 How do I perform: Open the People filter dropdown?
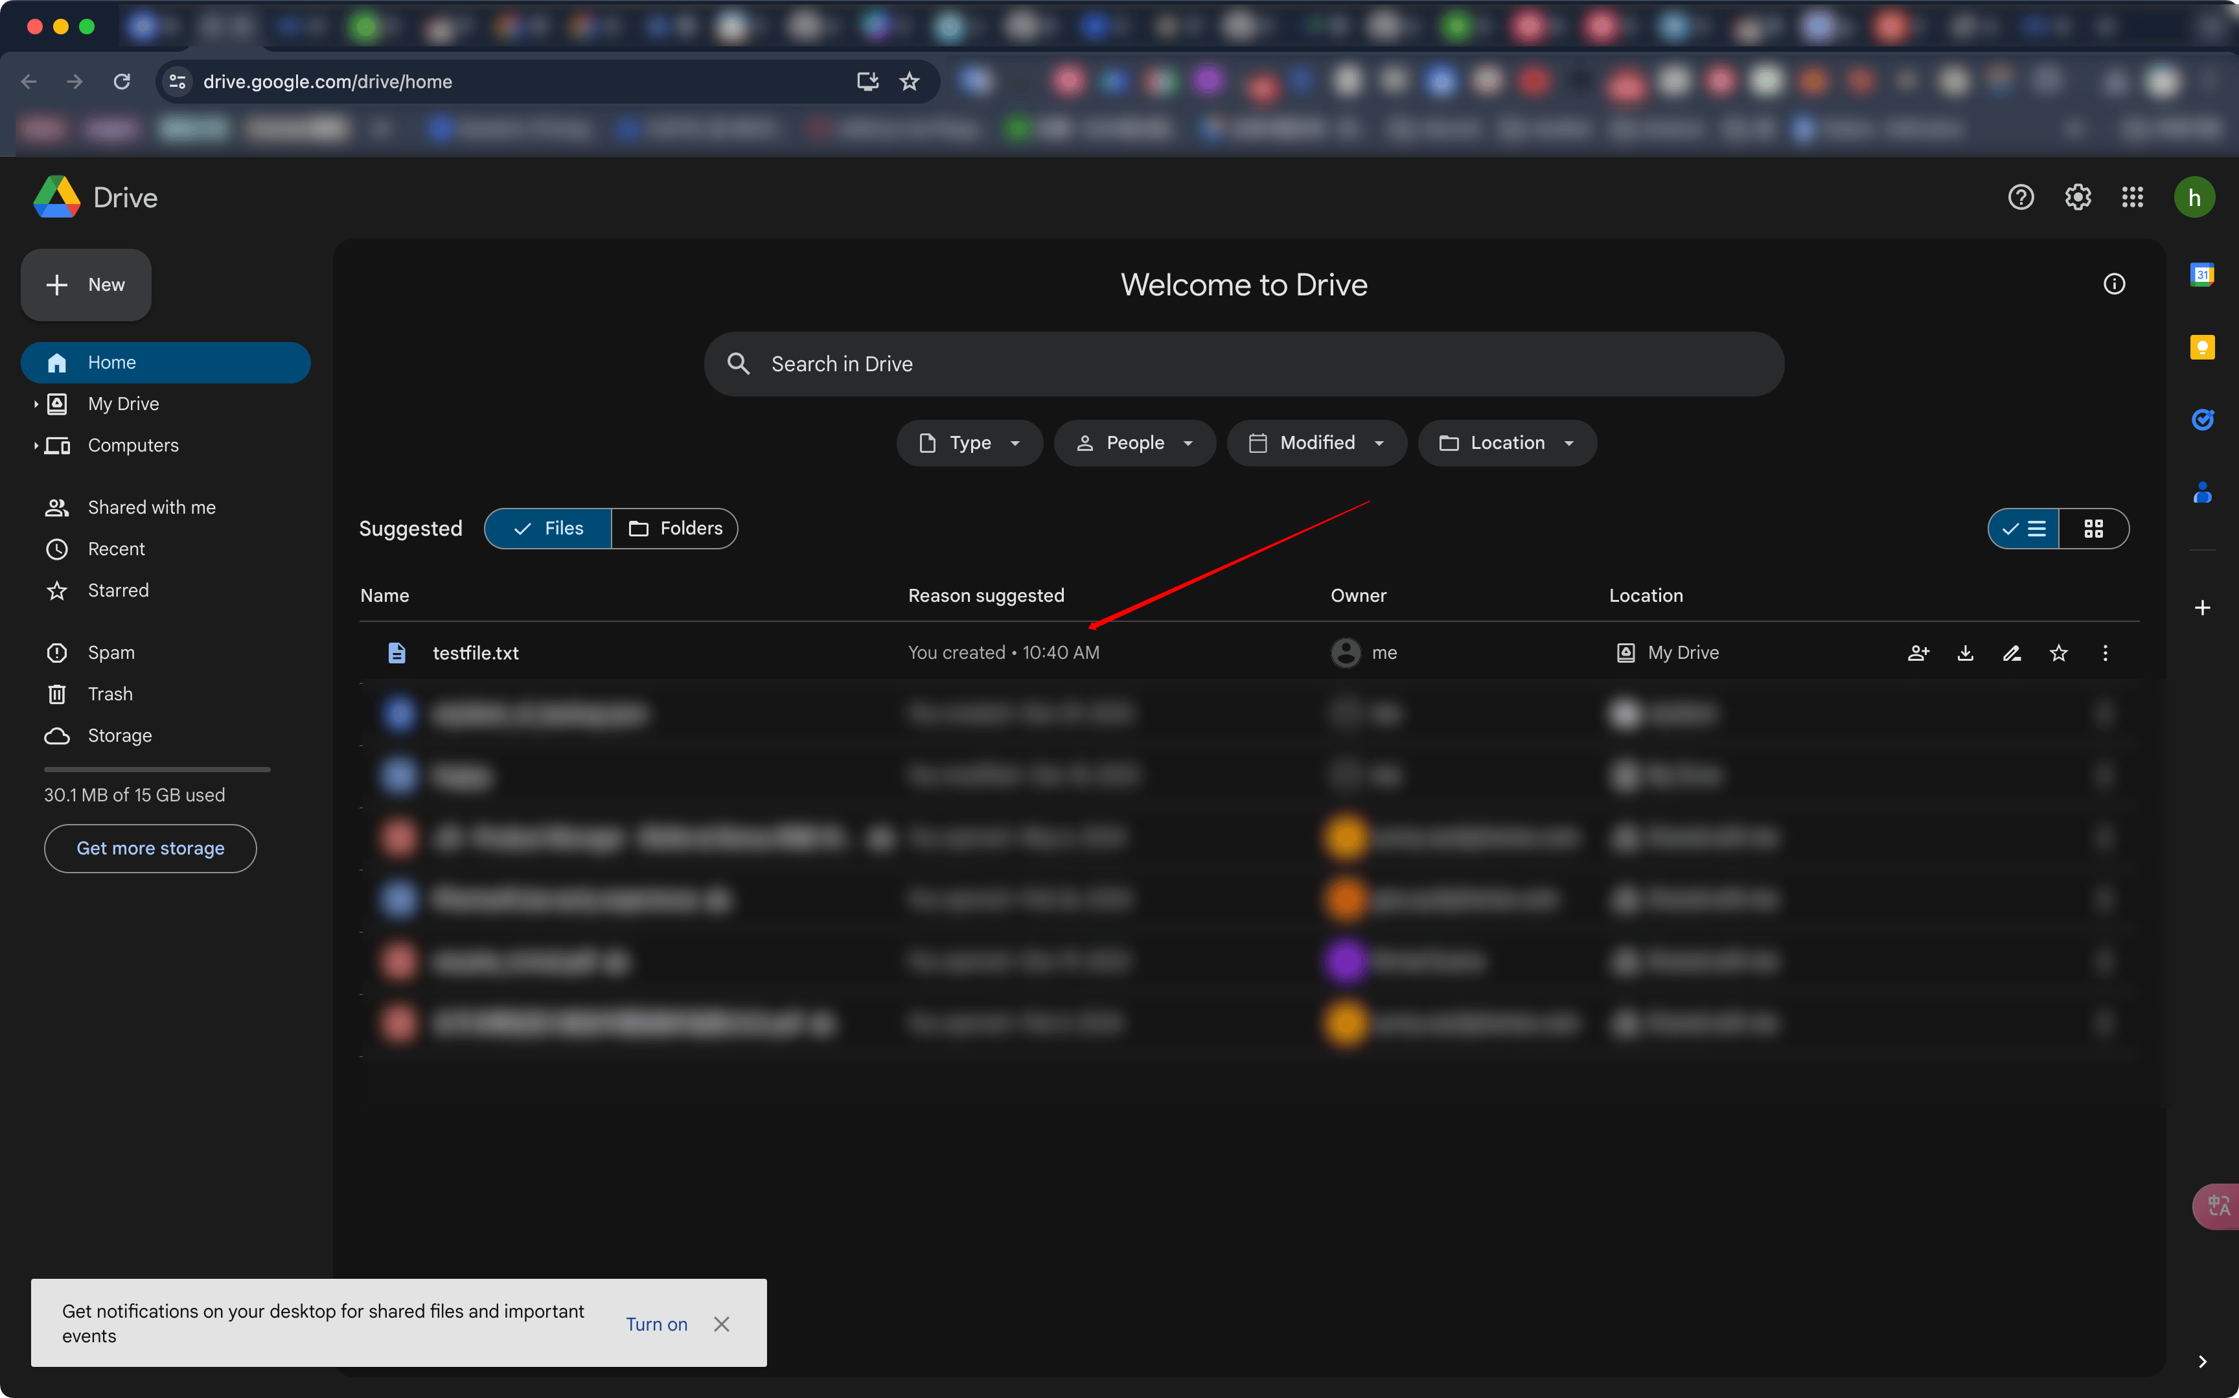1134,443
